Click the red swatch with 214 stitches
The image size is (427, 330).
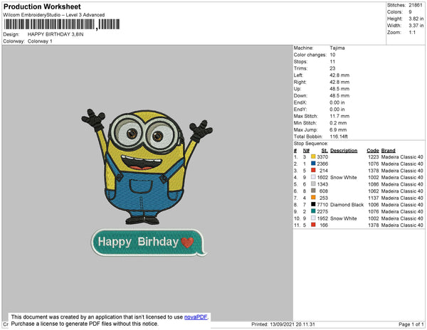tap(312, 171)
